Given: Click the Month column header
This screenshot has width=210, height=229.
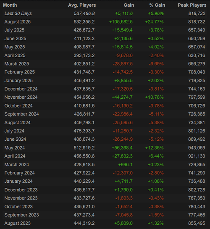Looking at the screenshot, I should pos(10,5).
